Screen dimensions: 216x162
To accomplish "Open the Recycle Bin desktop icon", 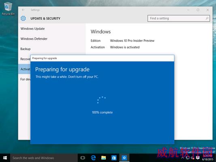I will 8,9.
